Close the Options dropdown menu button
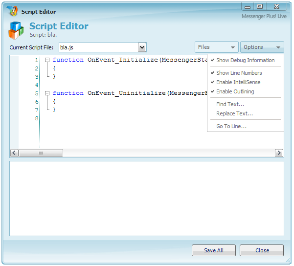 262,47
